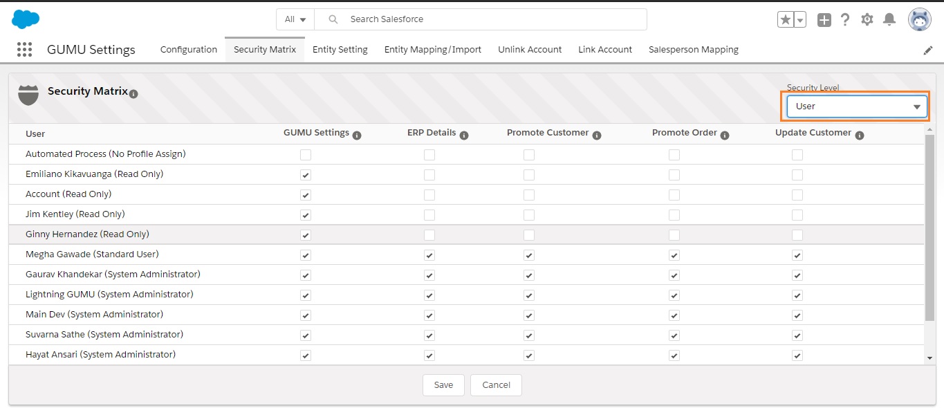Uncheck ERP Details for Gaurav Khandekar

(x=429, y=275)
